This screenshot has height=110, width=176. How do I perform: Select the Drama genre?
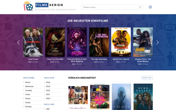[28, 99]
